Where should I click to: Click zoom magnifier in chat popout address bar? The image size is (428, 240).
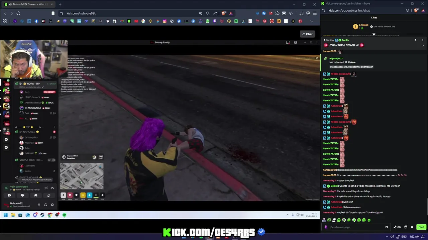tap(408, 10)
